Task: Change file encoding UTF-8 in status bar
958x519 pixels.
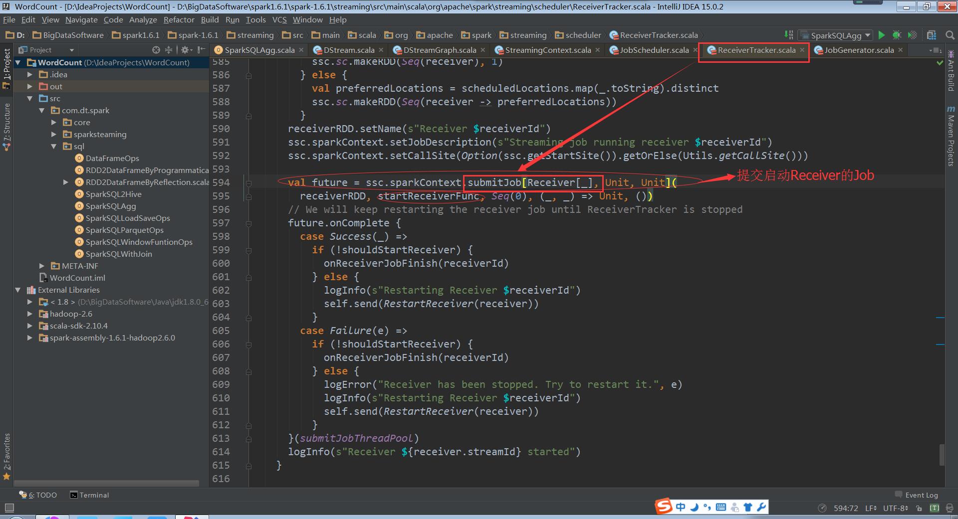Action: pyautogui.click(x=896, y=508)
